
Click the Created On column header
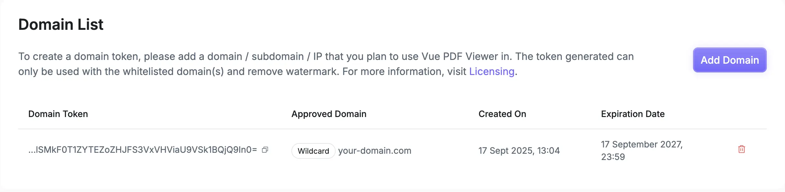point(502,114)
